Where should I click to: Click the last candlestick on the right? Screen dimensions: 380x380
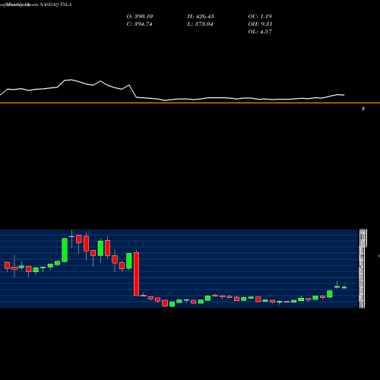pos(344,287)
